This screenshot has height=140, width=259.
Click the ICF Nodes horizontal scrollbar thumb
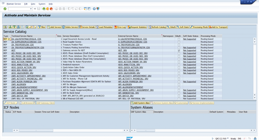[36, 130]
